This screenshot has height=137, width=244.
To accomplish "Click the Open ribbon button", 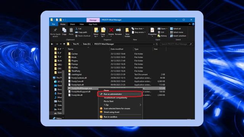I will tap(162, 29).
